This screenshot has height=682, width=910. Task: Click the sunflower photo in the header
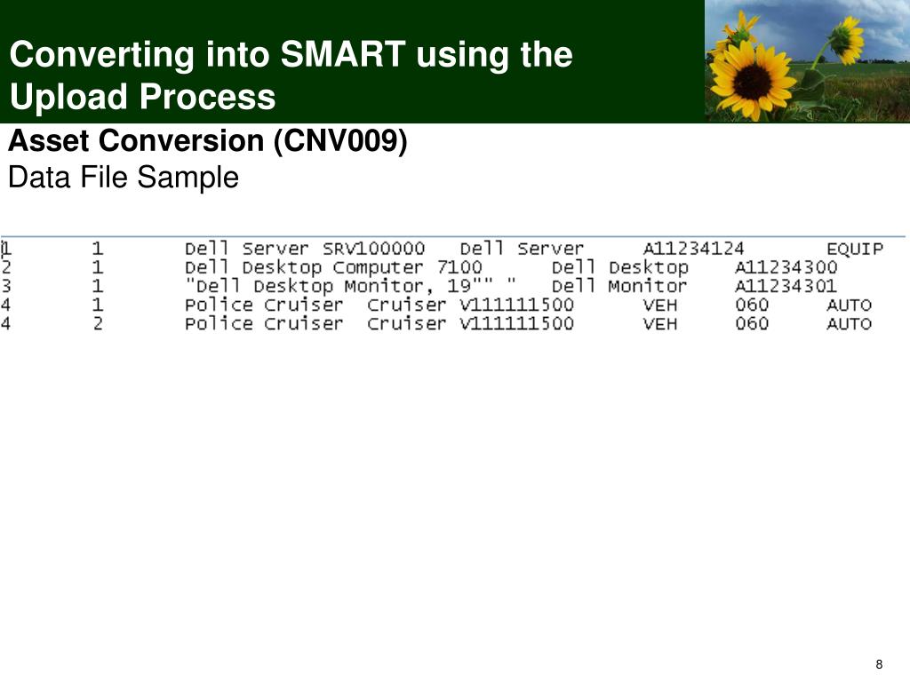tap(807, 61)
